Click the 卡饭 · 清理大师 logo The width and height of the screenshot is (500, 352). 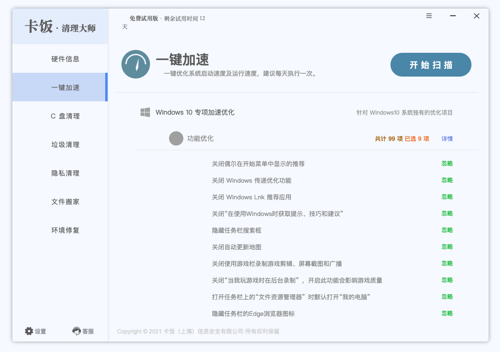pyautogui.click(x=60, y=27)
